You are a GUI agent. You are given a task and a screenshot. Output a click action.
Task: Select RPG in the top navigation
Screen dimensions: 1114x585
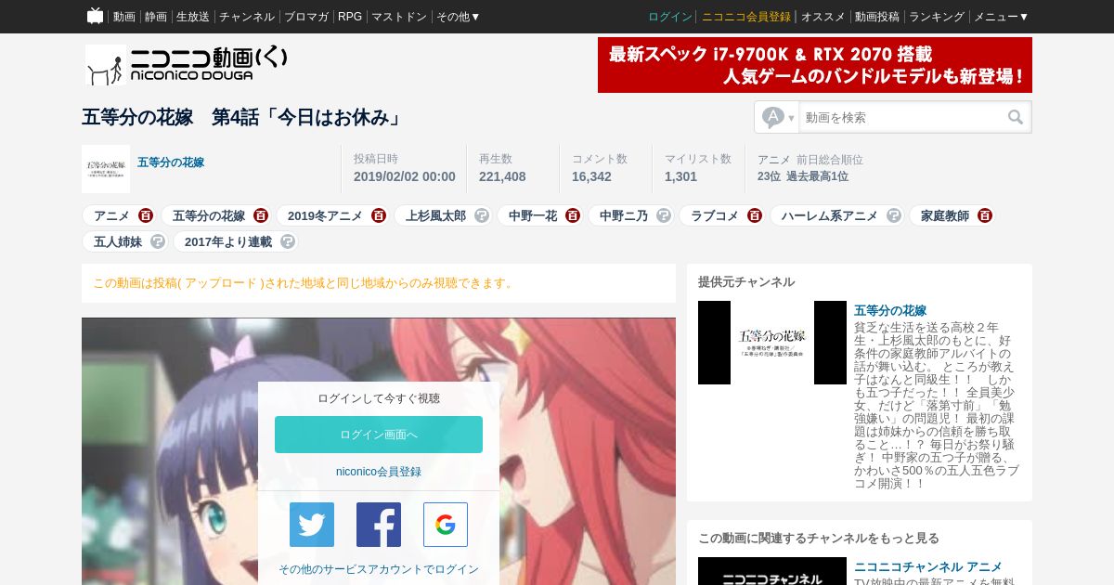click(350, 17)
